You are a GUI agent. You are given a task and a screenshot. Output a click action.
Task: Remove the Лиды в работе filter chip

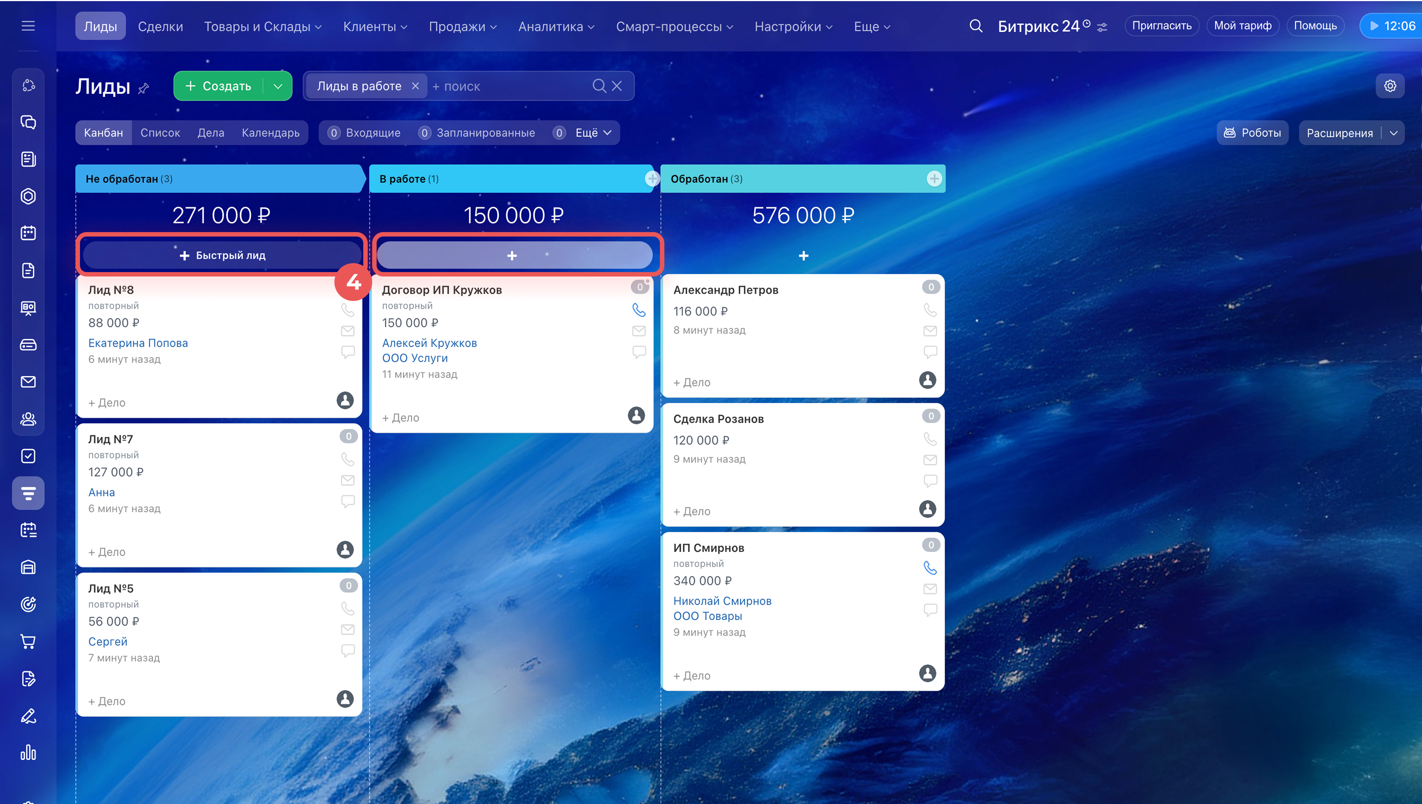click(415, 86)
